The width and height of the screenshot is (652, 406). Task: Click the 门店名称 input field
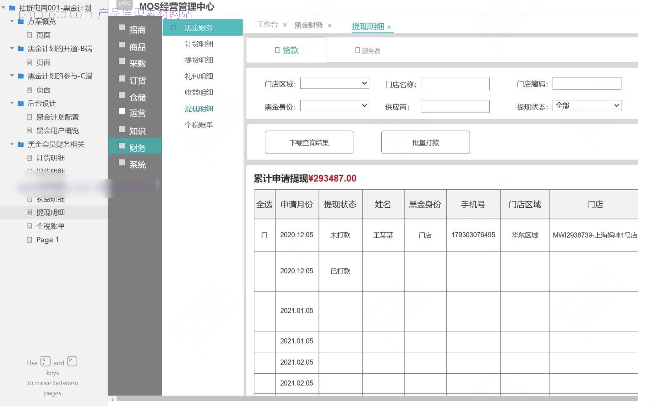pos(455,84)
